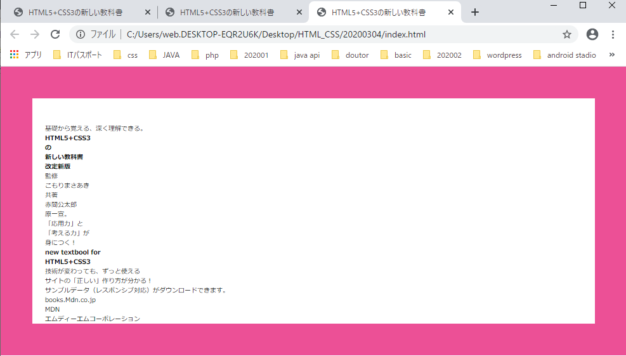626x356 pixels.
Task: Open the アプリ apps shortcut
Action: click(25, 55)
